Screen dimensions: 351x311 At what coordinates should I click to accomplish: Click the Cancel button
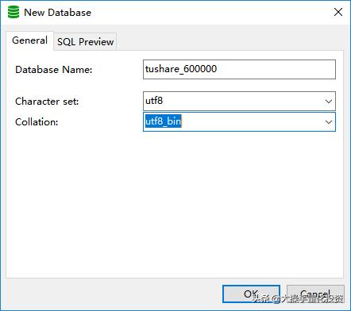315,294
